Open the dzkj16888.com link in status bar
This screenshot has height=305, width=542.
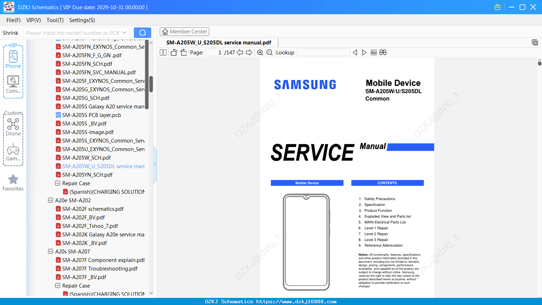(x=296, y=301)
